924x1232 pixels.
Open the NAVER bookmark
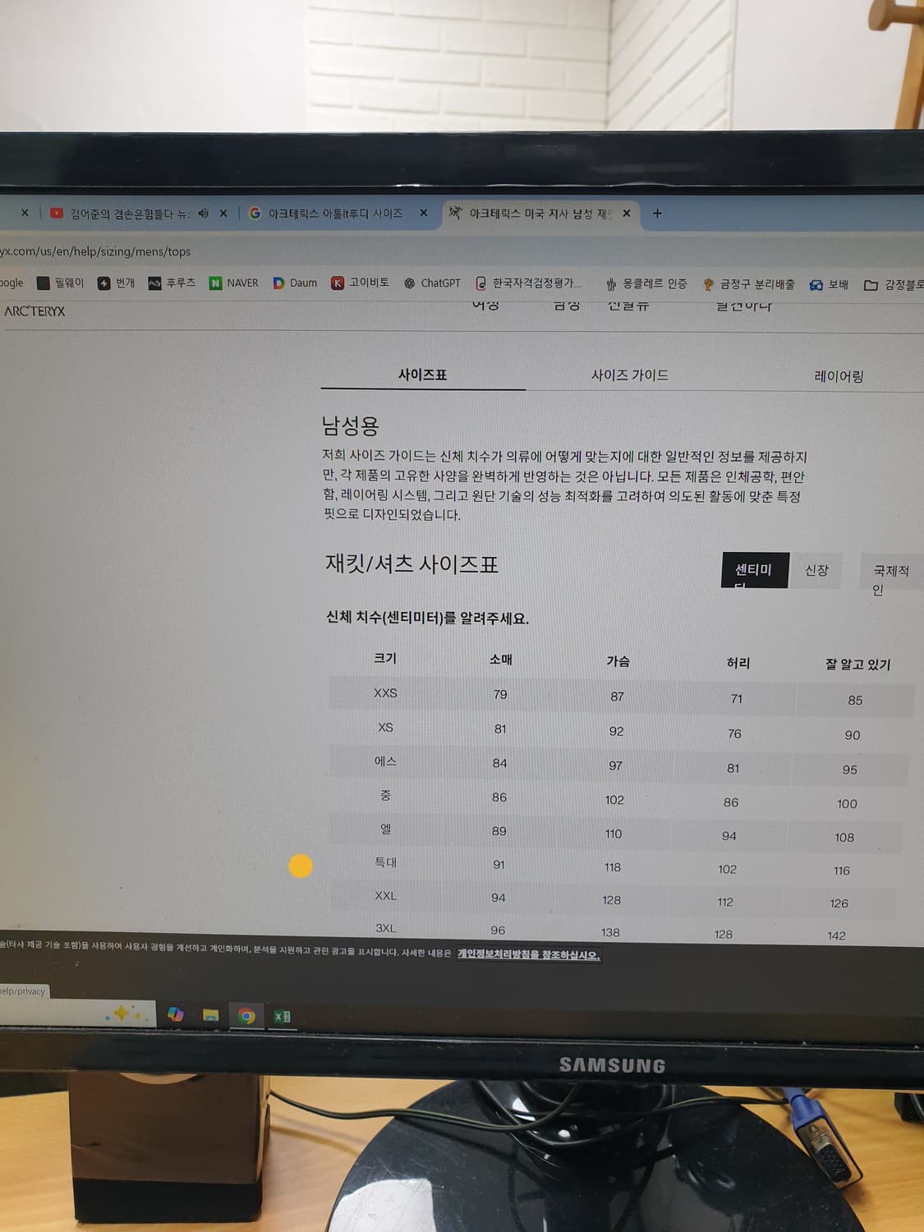pos(233,283)
